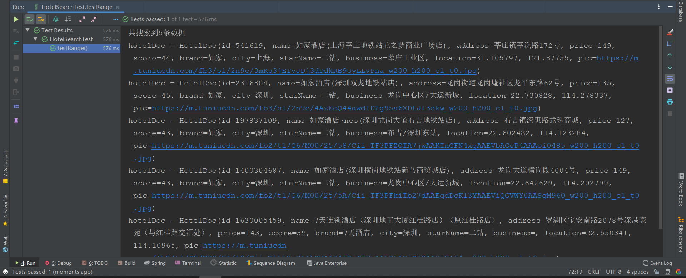Clear all console output trash icon
This screenshot has width=686, height=278.
point(670,113)
